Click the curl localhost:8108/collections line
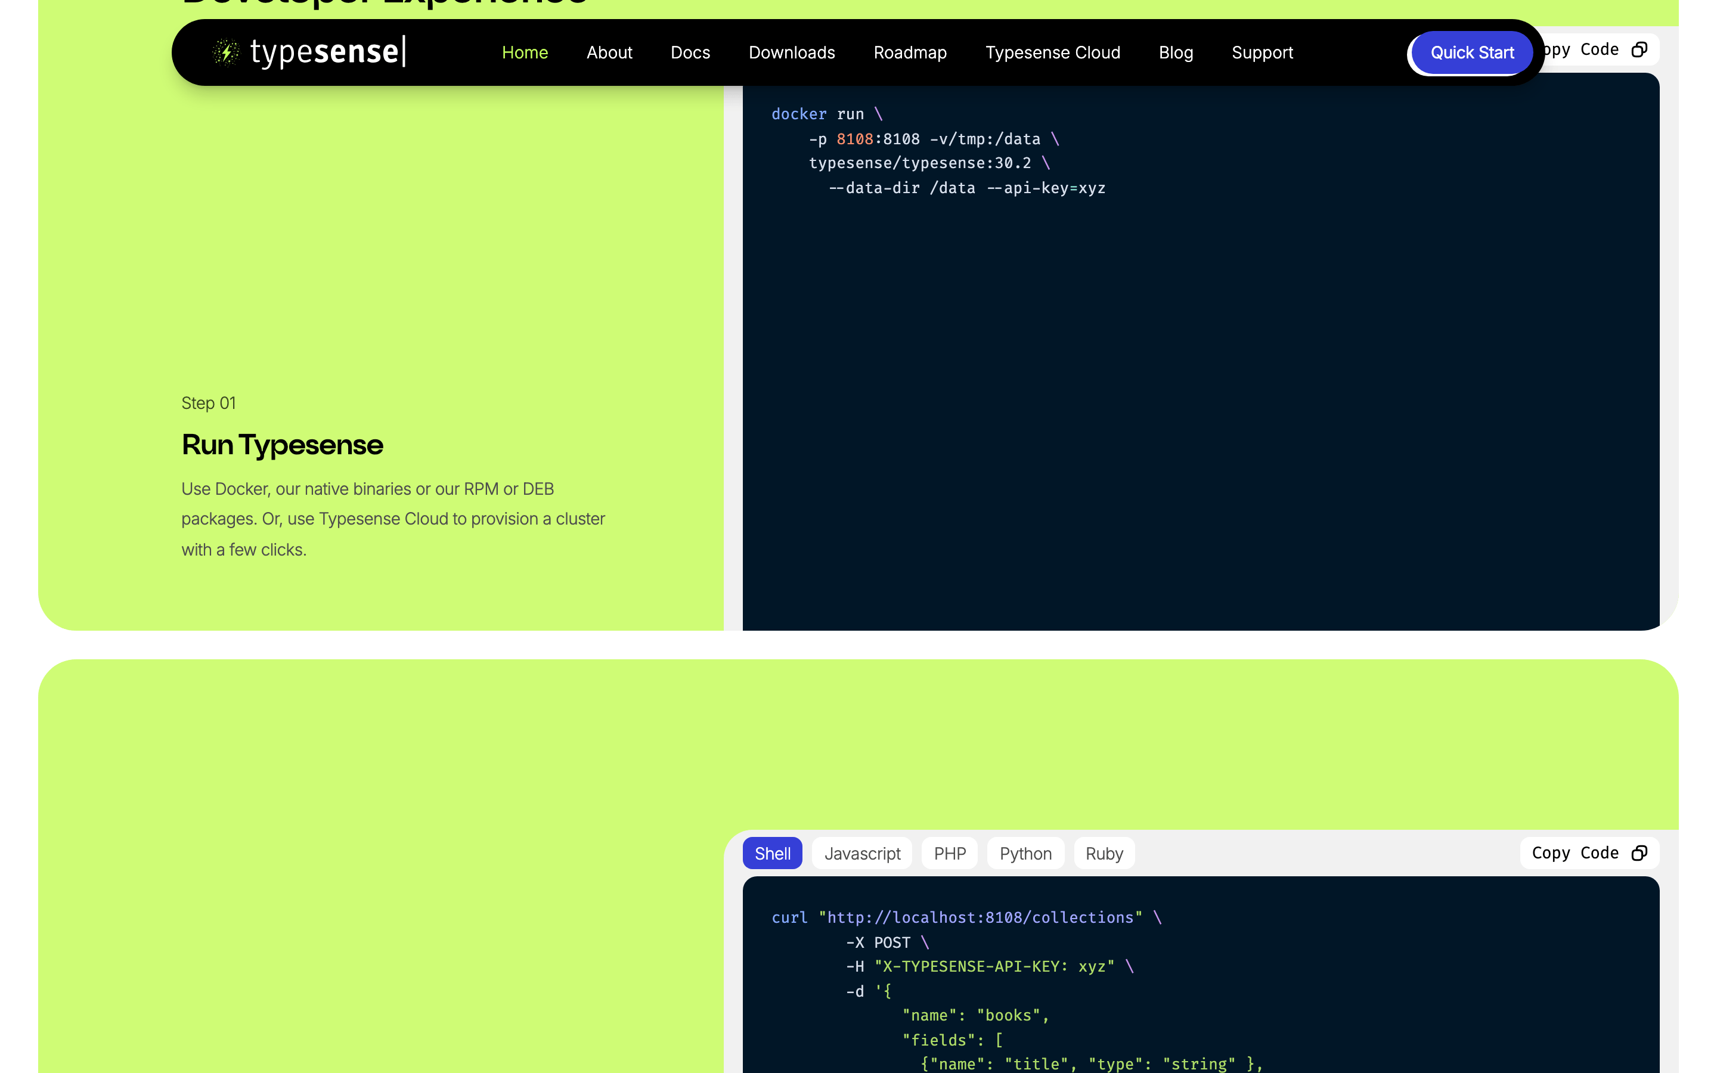 966,917
